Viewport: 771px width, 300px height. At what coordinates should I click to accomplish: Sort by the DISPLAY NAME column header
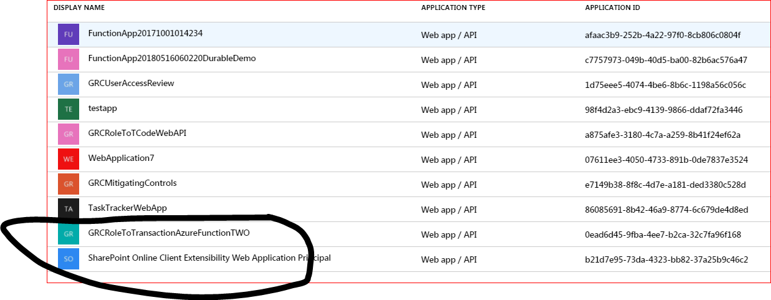[79, 8]
